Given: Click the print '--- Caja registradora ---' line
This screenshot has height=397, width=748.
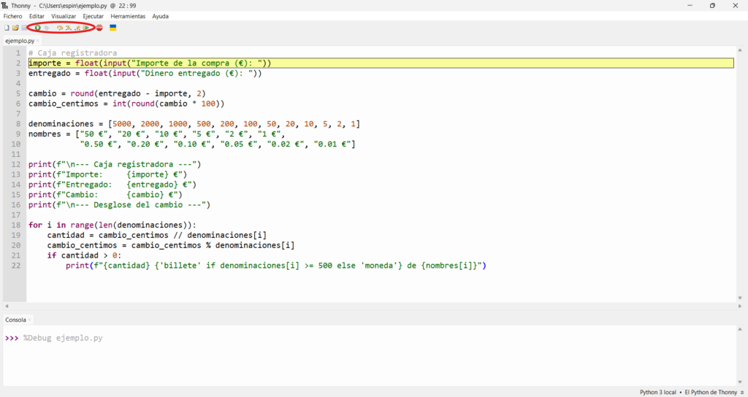Looking at the screenshot, I should coord(115,164).
